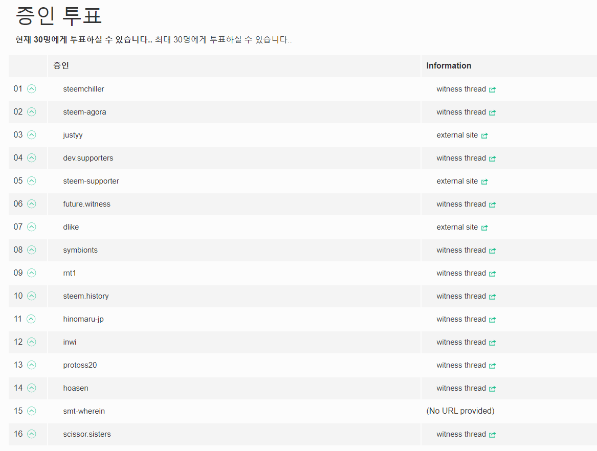Upvote witness hoasen

coord(32,388)
